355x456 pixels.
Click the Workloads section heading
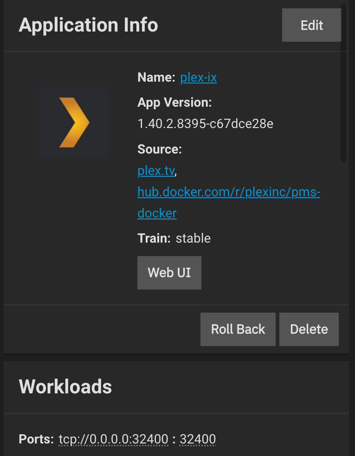pyautogui.click(x=65, y=386)
